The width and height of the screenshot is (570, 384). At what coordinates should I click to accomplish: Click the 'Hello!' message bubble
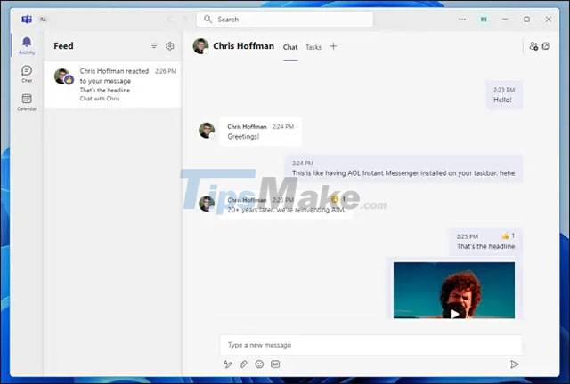[504, 95]
